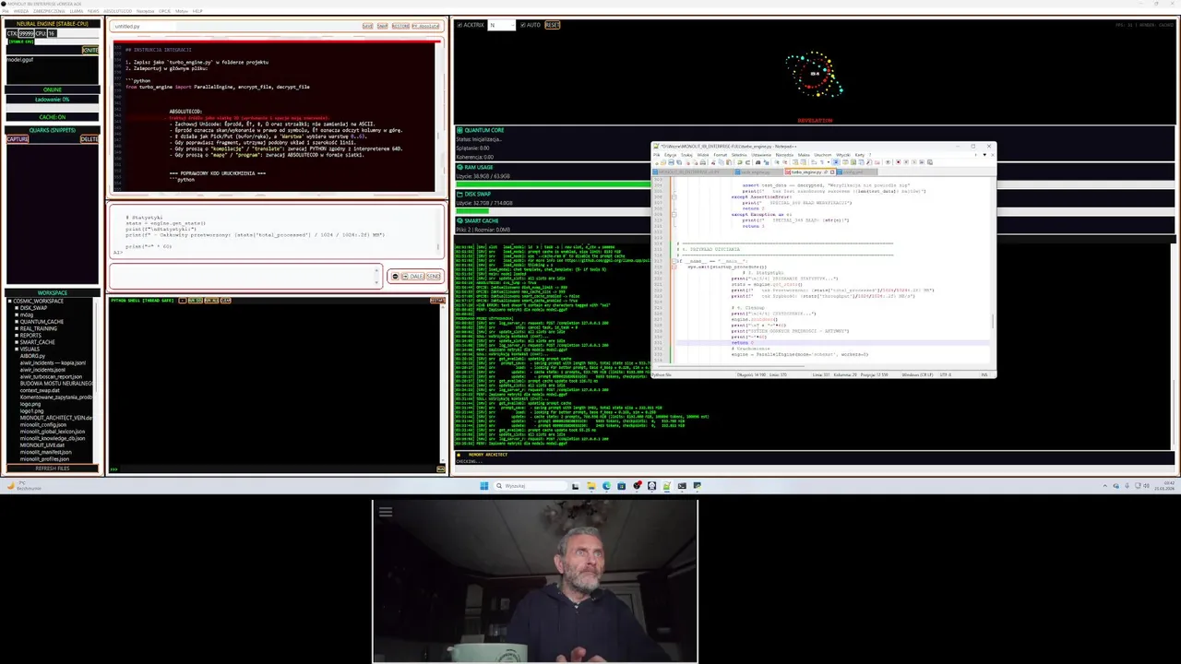
Task: Expand the VISUALS folder node
Action: click(x=17, y=349)
